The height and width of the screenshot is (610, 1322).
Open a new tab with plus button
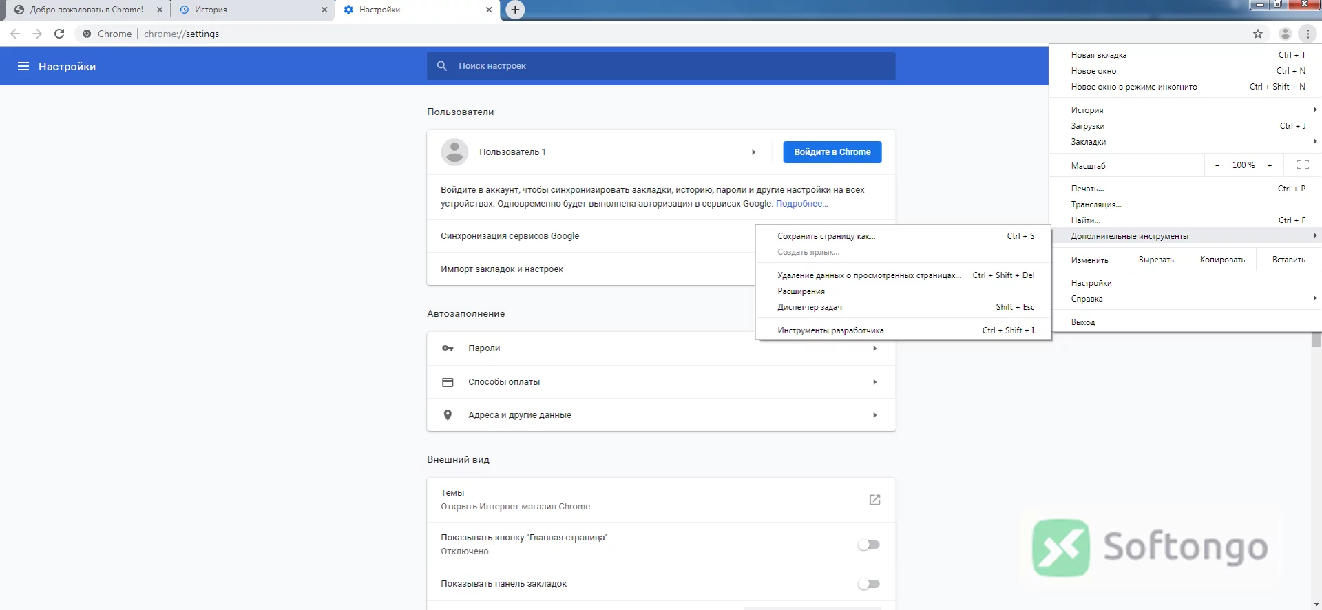[x=515, y=10]
